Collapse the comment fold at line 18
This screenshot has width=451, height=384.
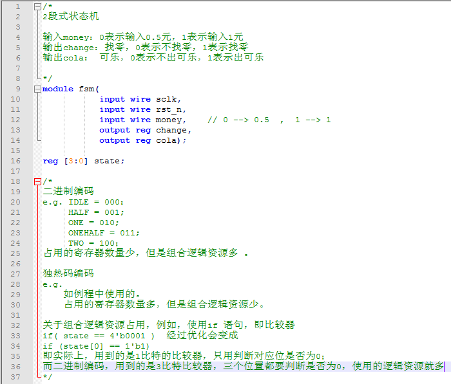[37, 181]
